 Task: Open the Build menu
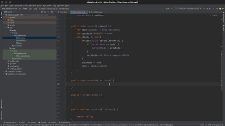(39, 6)
